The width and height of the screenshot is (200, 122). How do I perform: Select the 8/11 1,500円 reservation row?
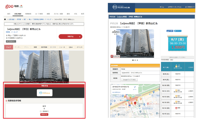pyautogui.click(x=178, y=90)
